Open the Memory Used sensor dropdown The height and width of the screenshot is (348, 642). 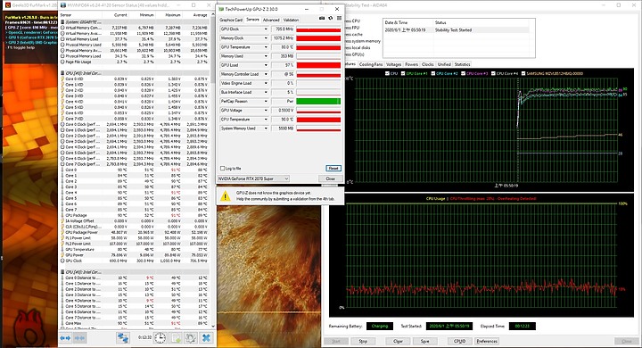point(266,56)
